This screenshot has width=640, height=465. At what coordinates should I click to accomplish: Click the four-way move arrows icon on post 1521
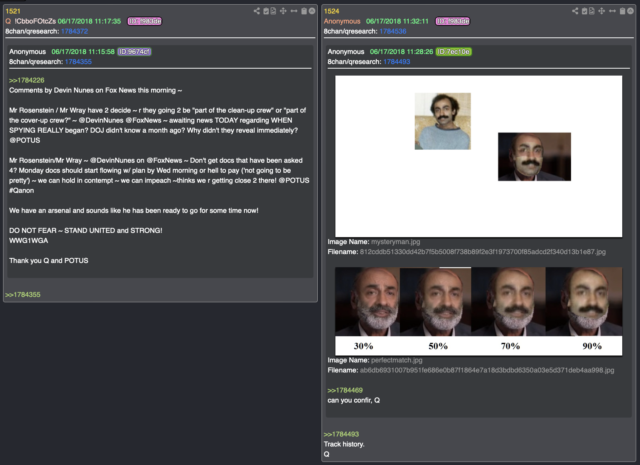[283, 11]
